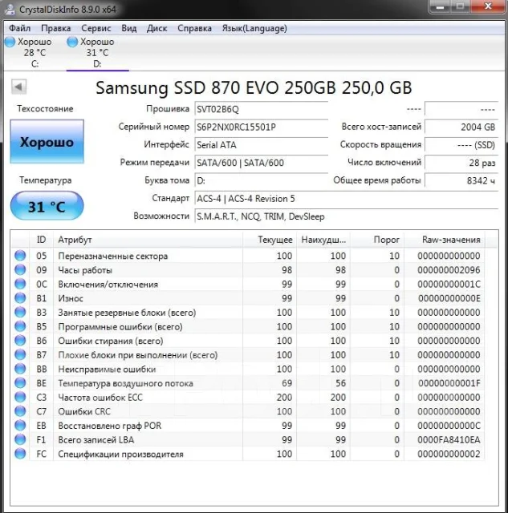Click the Текущее column header
This screenshot has height=513, width=508.
tap(270, 240)
